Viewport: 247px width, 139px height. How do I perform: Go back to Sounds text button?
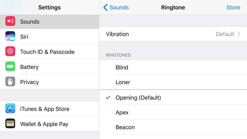pos(119,7)
